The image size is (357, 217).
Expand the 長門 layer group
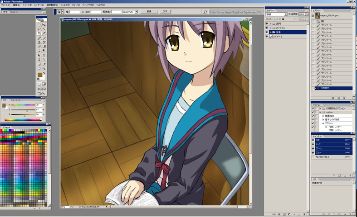(x=271, y=24)
